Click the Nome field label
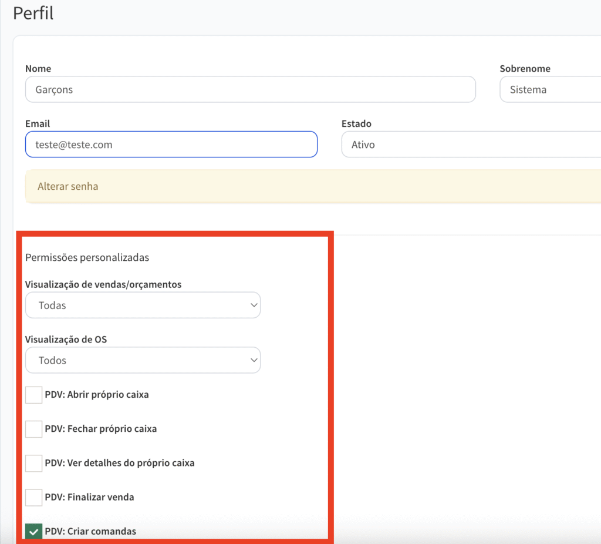Viewport: 601px width, 544px height. (38, 69)
